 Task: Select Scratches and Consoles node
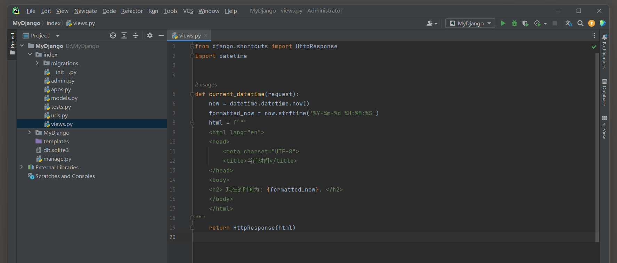61,176
